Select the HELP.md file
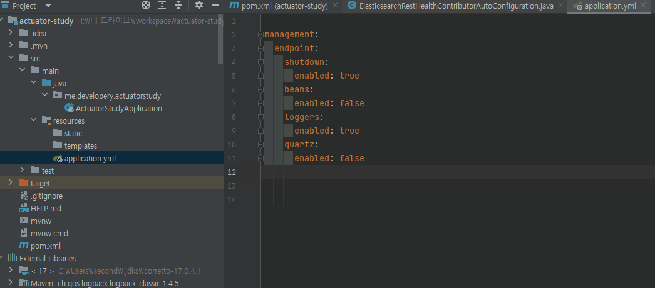 [46, 209]
